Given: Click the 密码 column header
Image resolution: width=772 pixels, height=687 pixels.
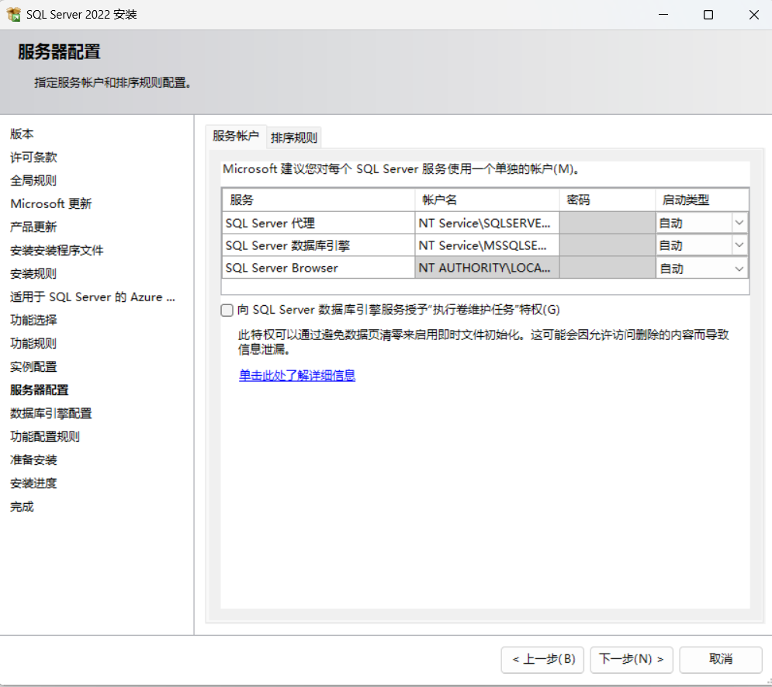Looking at the screenshot, I should tap(607, 200).
